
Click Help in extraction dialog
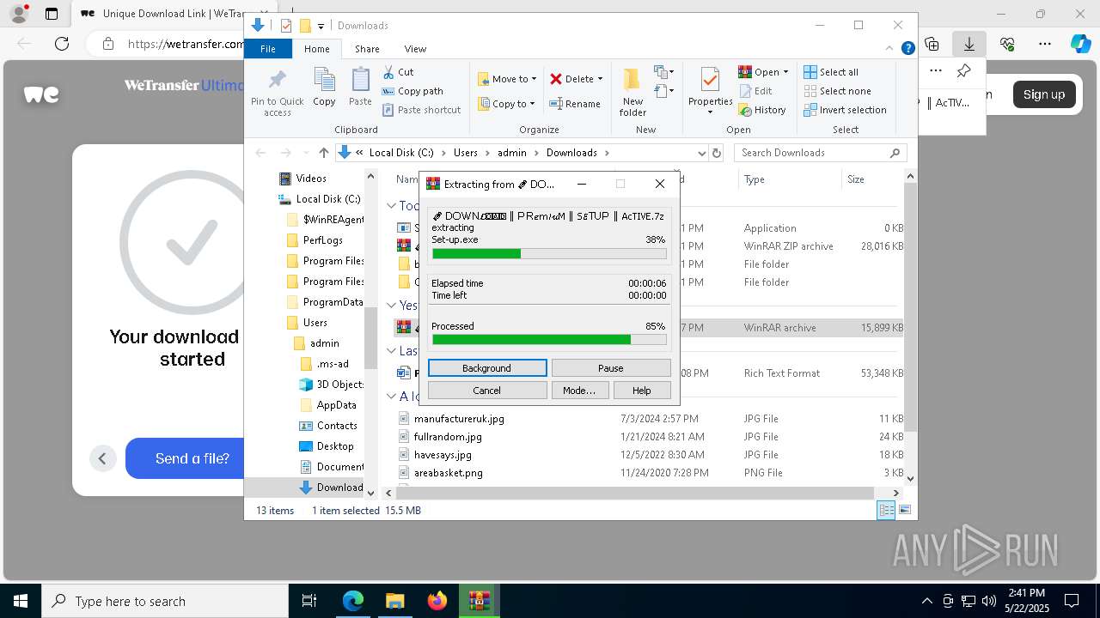(642, 391)
